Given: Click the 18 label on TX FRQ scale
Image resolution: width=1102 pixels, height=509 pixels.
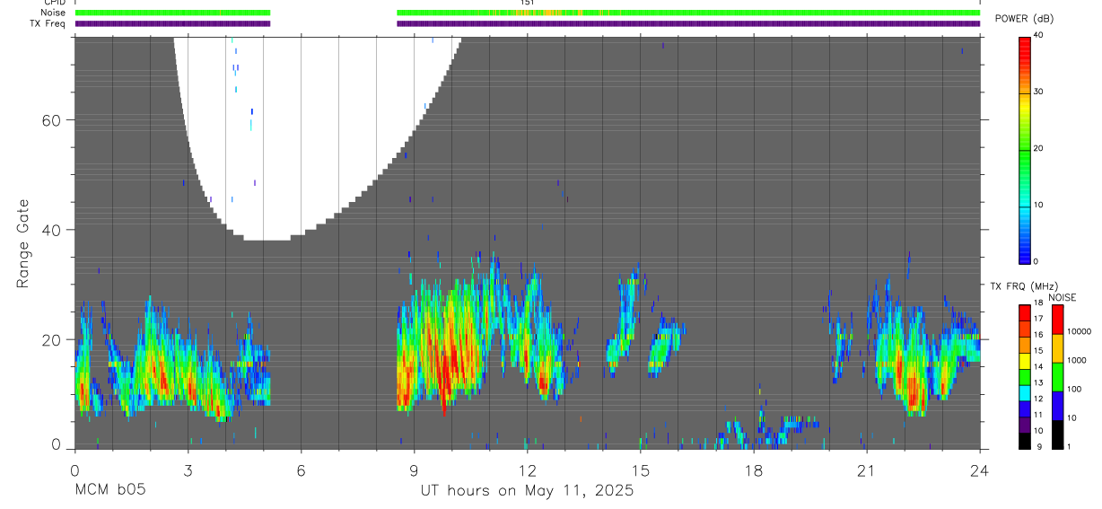Looking at the screenshot, I should (1038, 303).
